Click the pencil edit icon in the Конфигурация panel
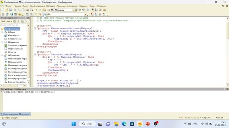Image resolution: width=229 pixels, height=128 pixels. click(18, 21)
